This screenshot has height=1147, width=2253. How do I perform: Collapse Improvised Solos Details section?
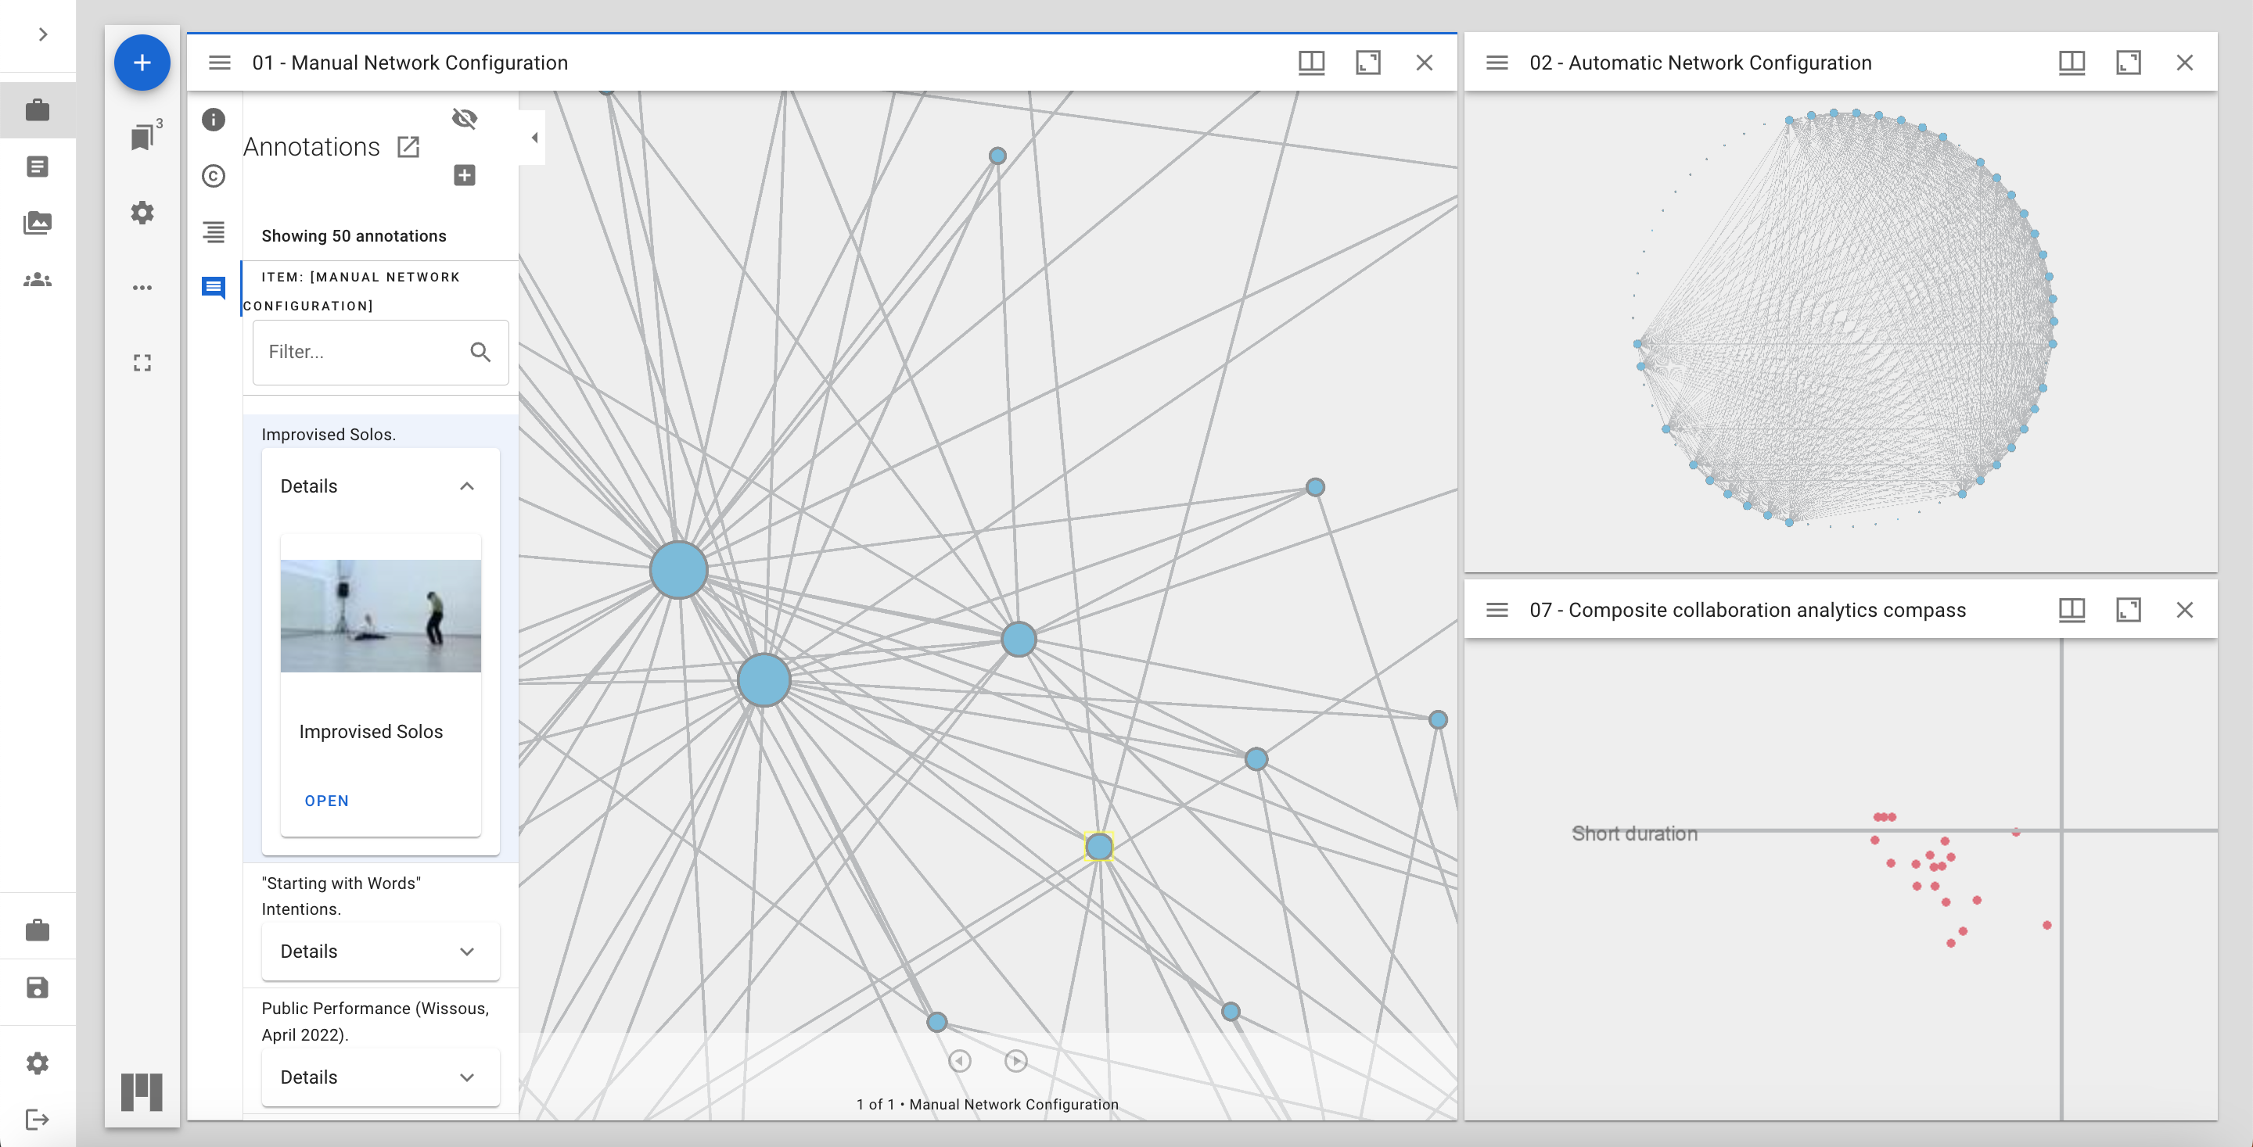(380, 486)
